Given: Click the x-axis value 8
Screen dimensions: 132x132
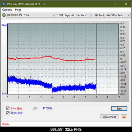Looking at the screenshot, I should [x=97, y=97].
